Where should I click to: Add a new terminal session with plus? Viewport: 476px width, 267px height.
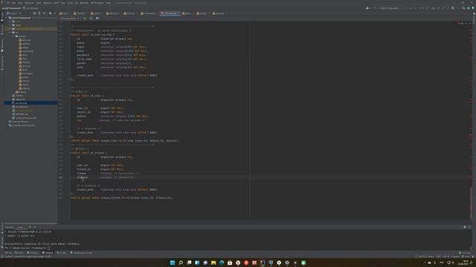pos(30,227)
